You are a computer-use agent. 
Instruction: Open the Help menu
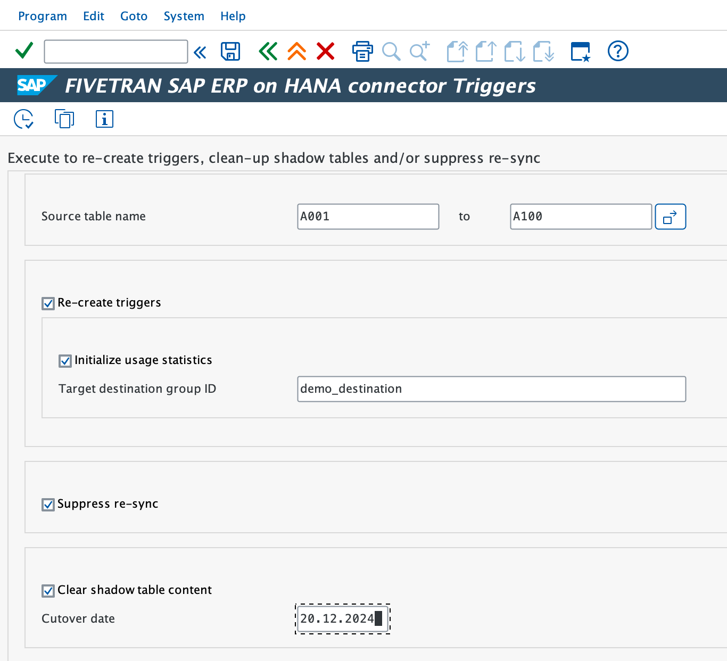233,16
